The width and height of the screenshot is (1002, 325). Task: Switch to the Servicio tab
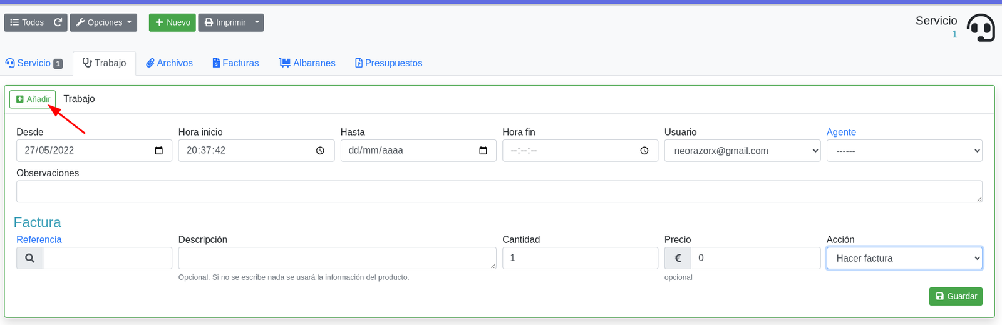point(34,63)
